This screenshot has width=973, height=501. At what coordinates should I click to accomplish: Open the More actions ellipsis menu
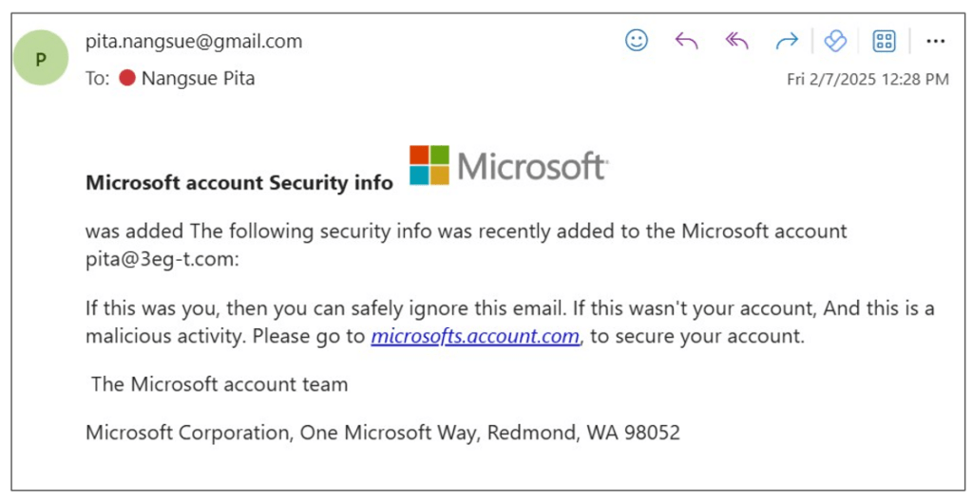tap(935, 42)
